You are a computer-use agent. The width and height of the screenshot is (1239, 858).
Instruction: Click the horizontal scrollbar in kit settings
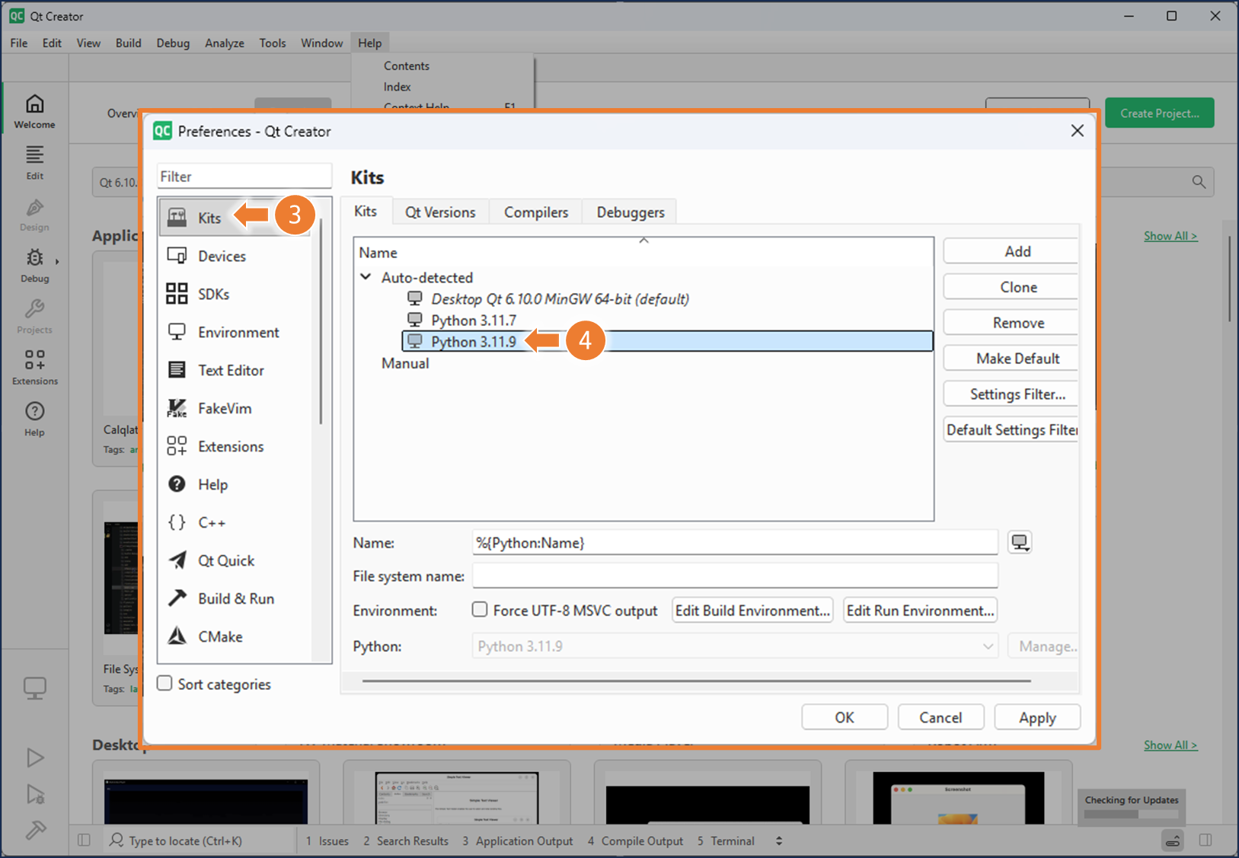click(696, 681)
